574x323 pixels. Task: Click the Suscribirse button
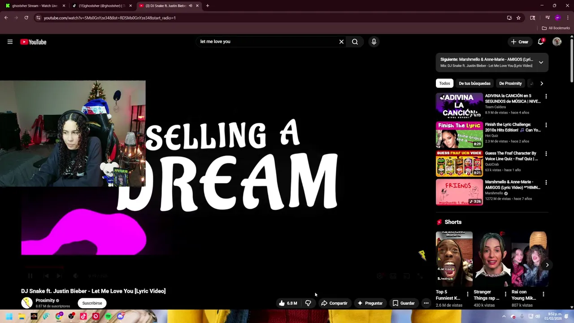[92, 303]
